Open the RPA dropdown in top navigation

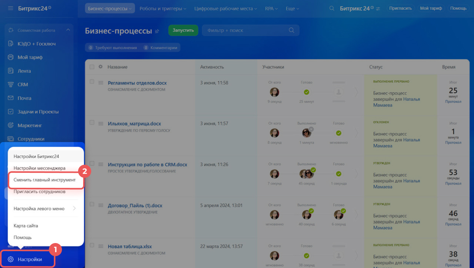pos(272,8)
